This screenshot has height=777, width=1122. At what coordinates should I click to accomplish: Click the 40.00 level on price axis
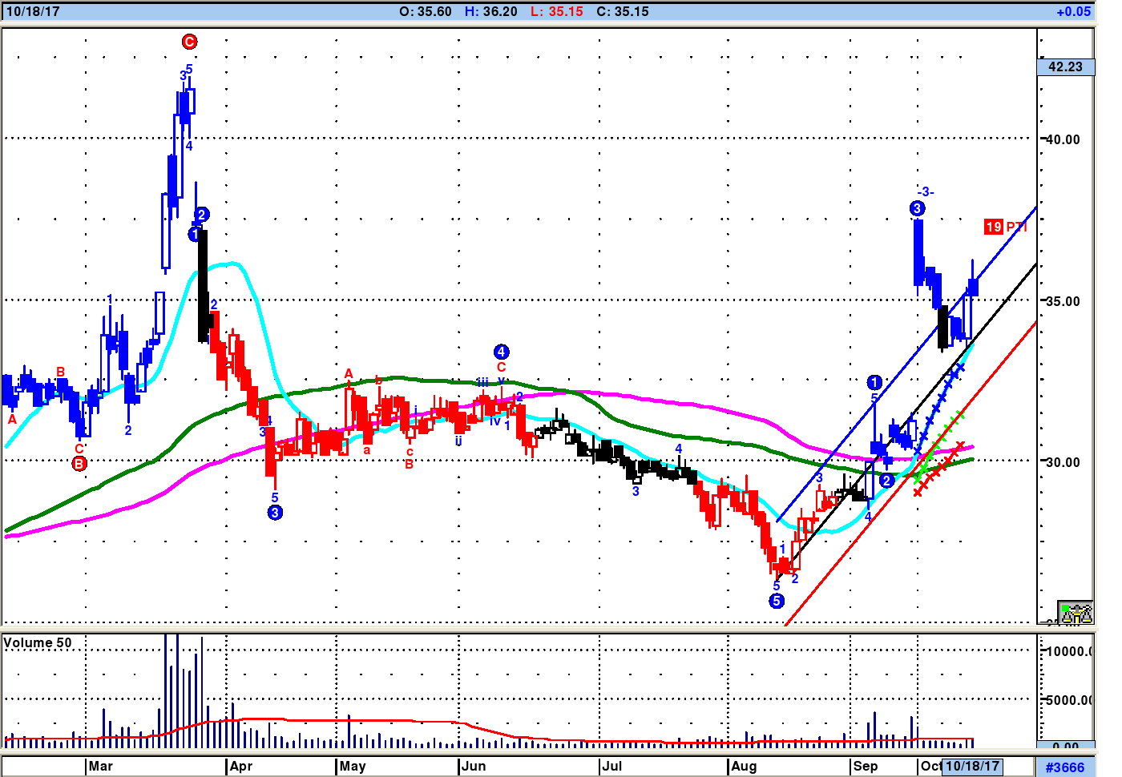pos(1063,139)
